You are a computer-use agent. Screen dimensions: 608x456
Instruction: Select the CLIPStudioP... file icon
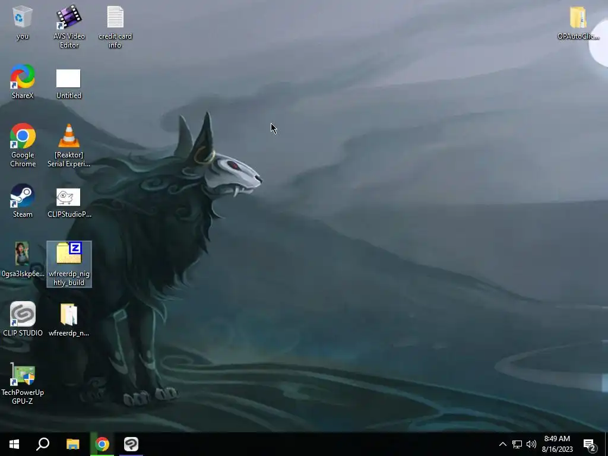coord(69,202)
